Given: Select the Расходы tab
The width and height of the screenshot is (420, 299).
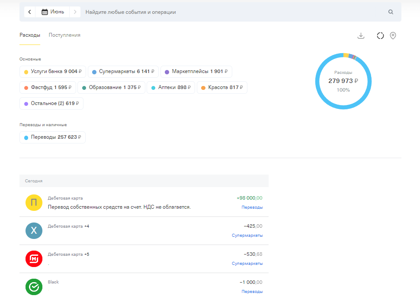Looking at the screenshot, I should coord(30,35).
